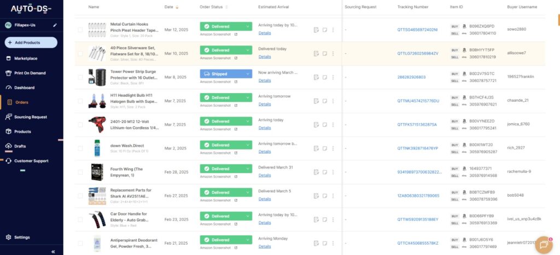
Task: Click the order edit icon for Fourth Wing row
Action: 316,172
